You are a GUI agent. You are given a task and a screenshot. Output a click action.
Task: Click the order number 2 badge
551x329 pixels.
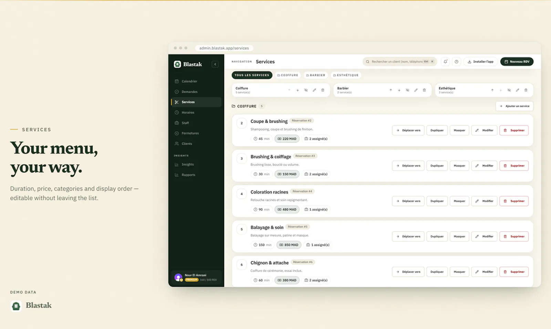point(242,123)
